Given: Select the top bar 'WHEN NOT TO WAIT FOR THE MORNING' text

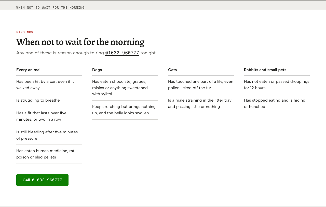Looking at the screenshot, I should click(50, 8).
